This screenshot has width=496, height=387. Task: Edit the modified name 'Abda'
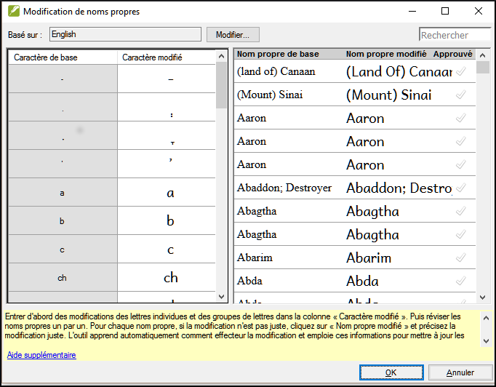pyautogui.click(x=362, y=281)
